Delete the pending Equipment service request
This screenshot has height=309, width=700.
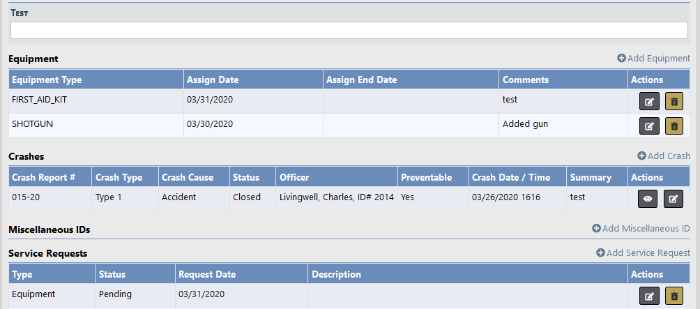coord(674,296)
